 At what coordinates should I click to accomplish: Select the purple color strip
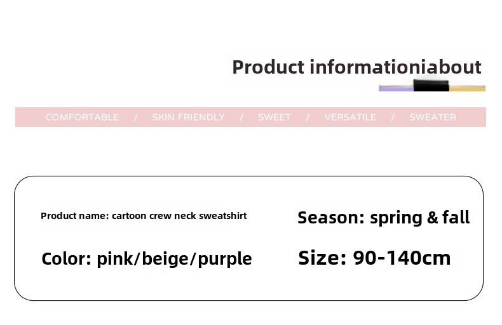pyautogui.click(x=396, y=88)
